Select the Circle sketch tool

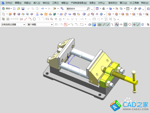pos(34,19)
